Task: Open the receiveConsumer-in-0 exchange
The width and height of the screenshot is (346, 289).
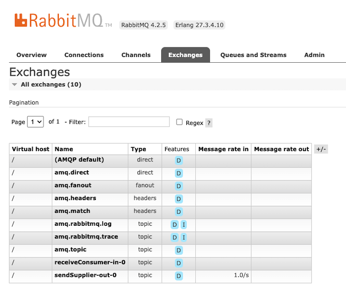Action: (x=89, y=262)
